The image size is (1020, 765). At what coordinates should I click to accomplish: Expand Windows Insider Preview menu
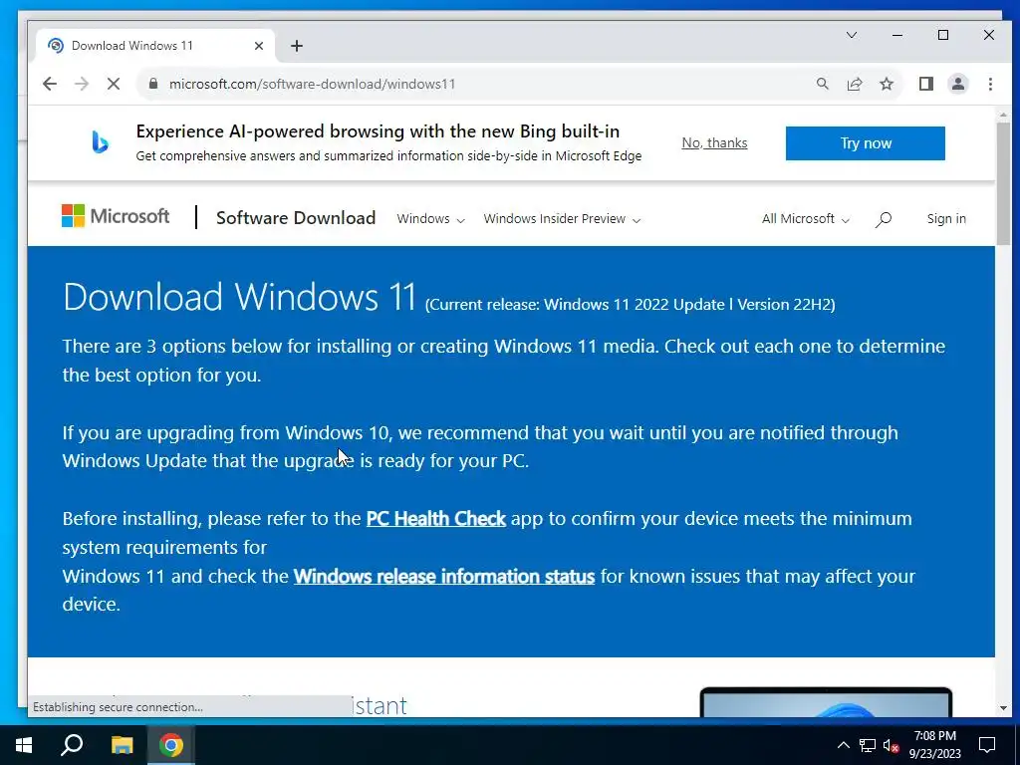pos(562,219)
